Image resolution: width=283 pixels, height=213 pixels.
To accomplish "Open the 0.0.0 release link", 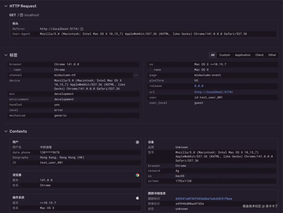I will coord(199,86).
